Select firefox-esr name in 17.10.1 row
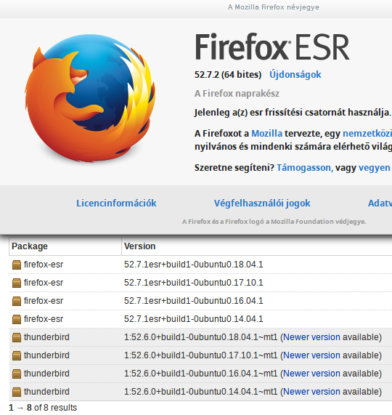The width and height of the screenshot is (392, 415). coord(44,283)
